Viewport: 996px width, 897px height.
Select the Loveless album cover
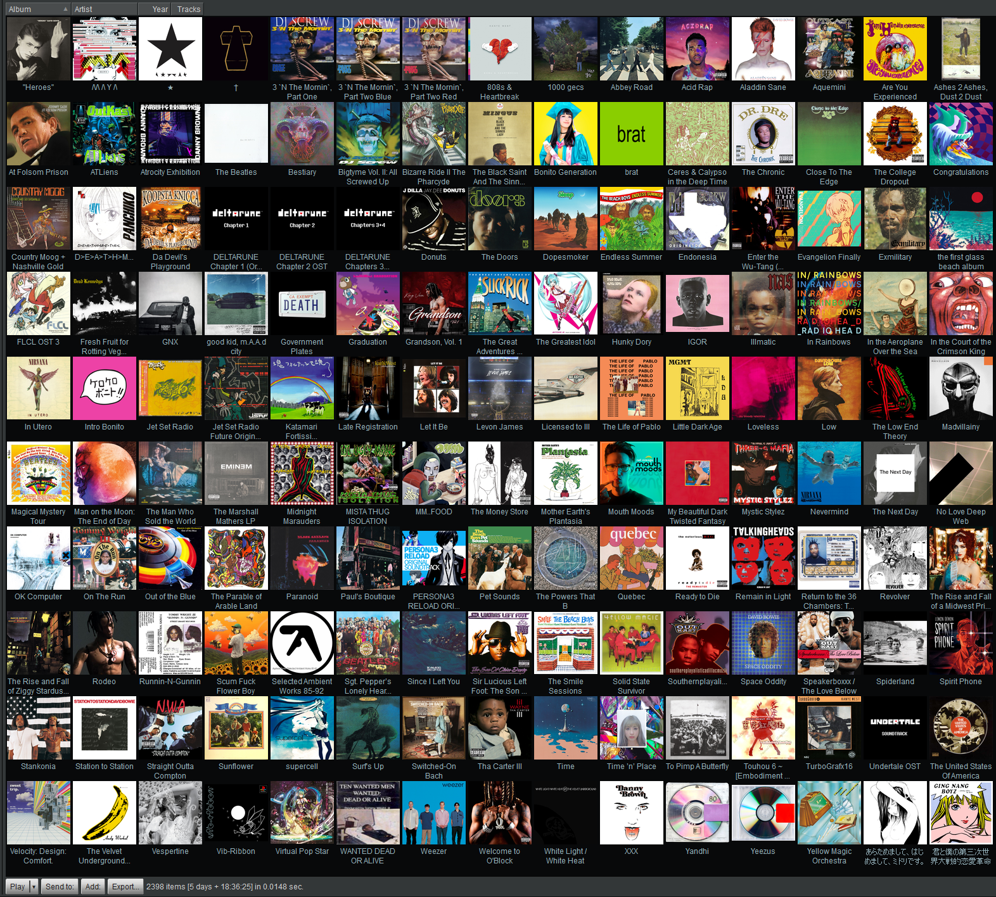(763, 388)
